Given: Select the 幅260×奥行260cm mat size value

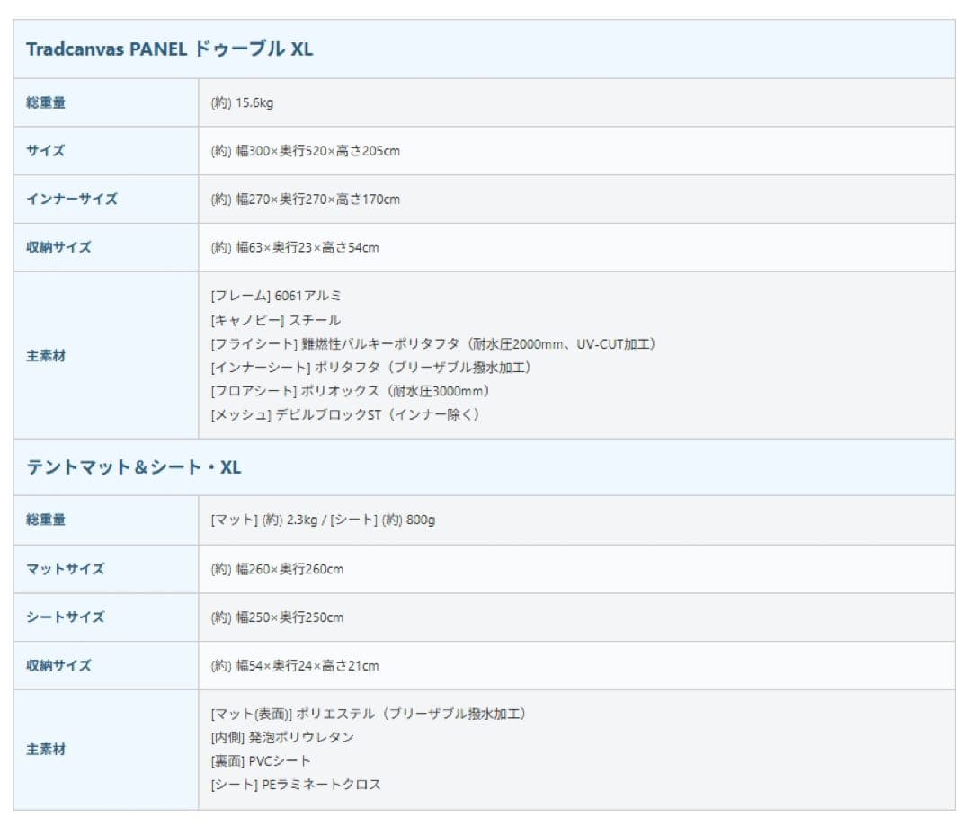Looking at the screenshot, I should (x=277, y=569).
